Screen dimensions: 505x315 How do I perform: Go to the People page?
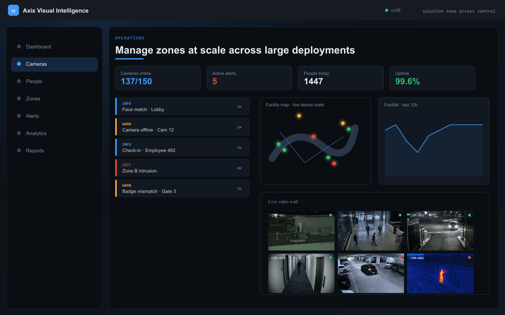54,81
